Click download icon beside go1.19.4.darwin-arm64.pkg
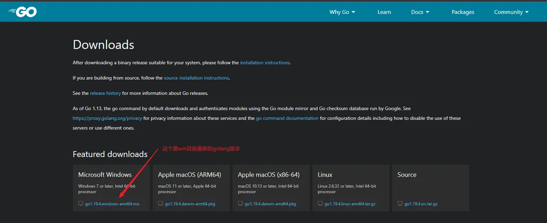Image resolution: width=547 pixels, height=223 pixels. pyautogui.click(x=160, y=204)
